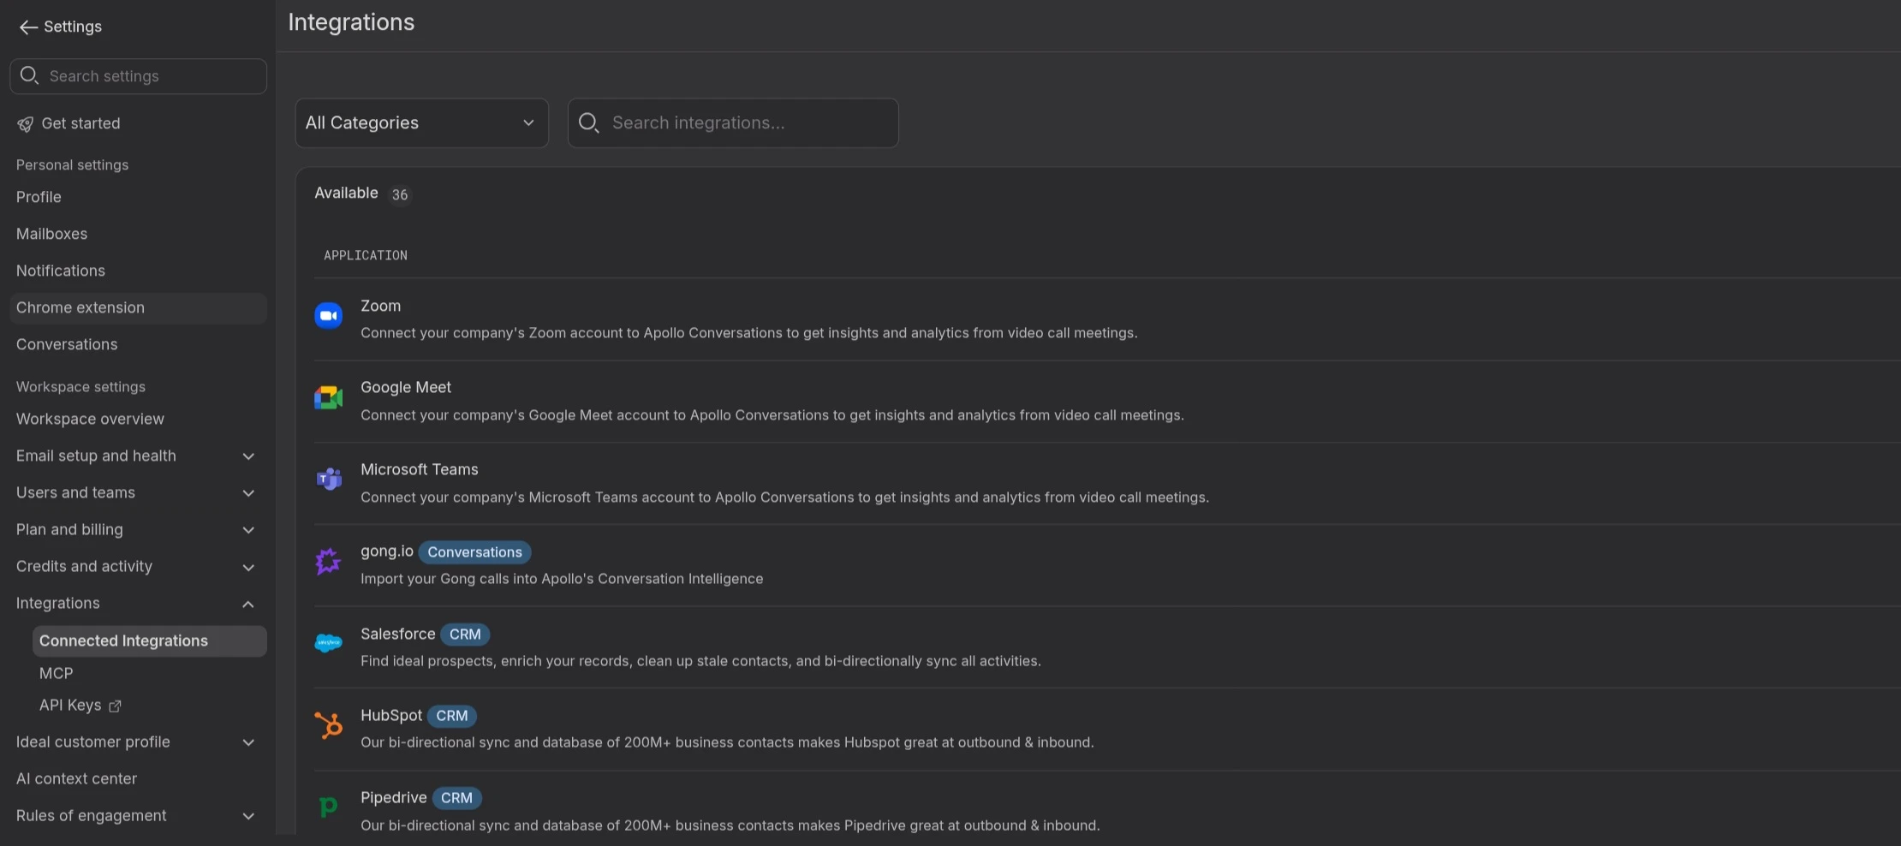
Task: Click the Conversations tag on gong.io
Action: pyautogui.click(x=474, y=552)
